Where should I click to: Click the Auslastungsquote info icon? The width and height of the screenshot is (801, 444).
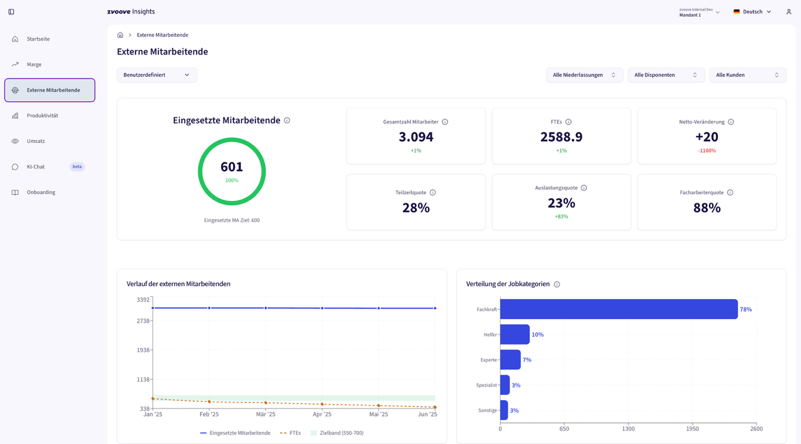click(584, 188)
